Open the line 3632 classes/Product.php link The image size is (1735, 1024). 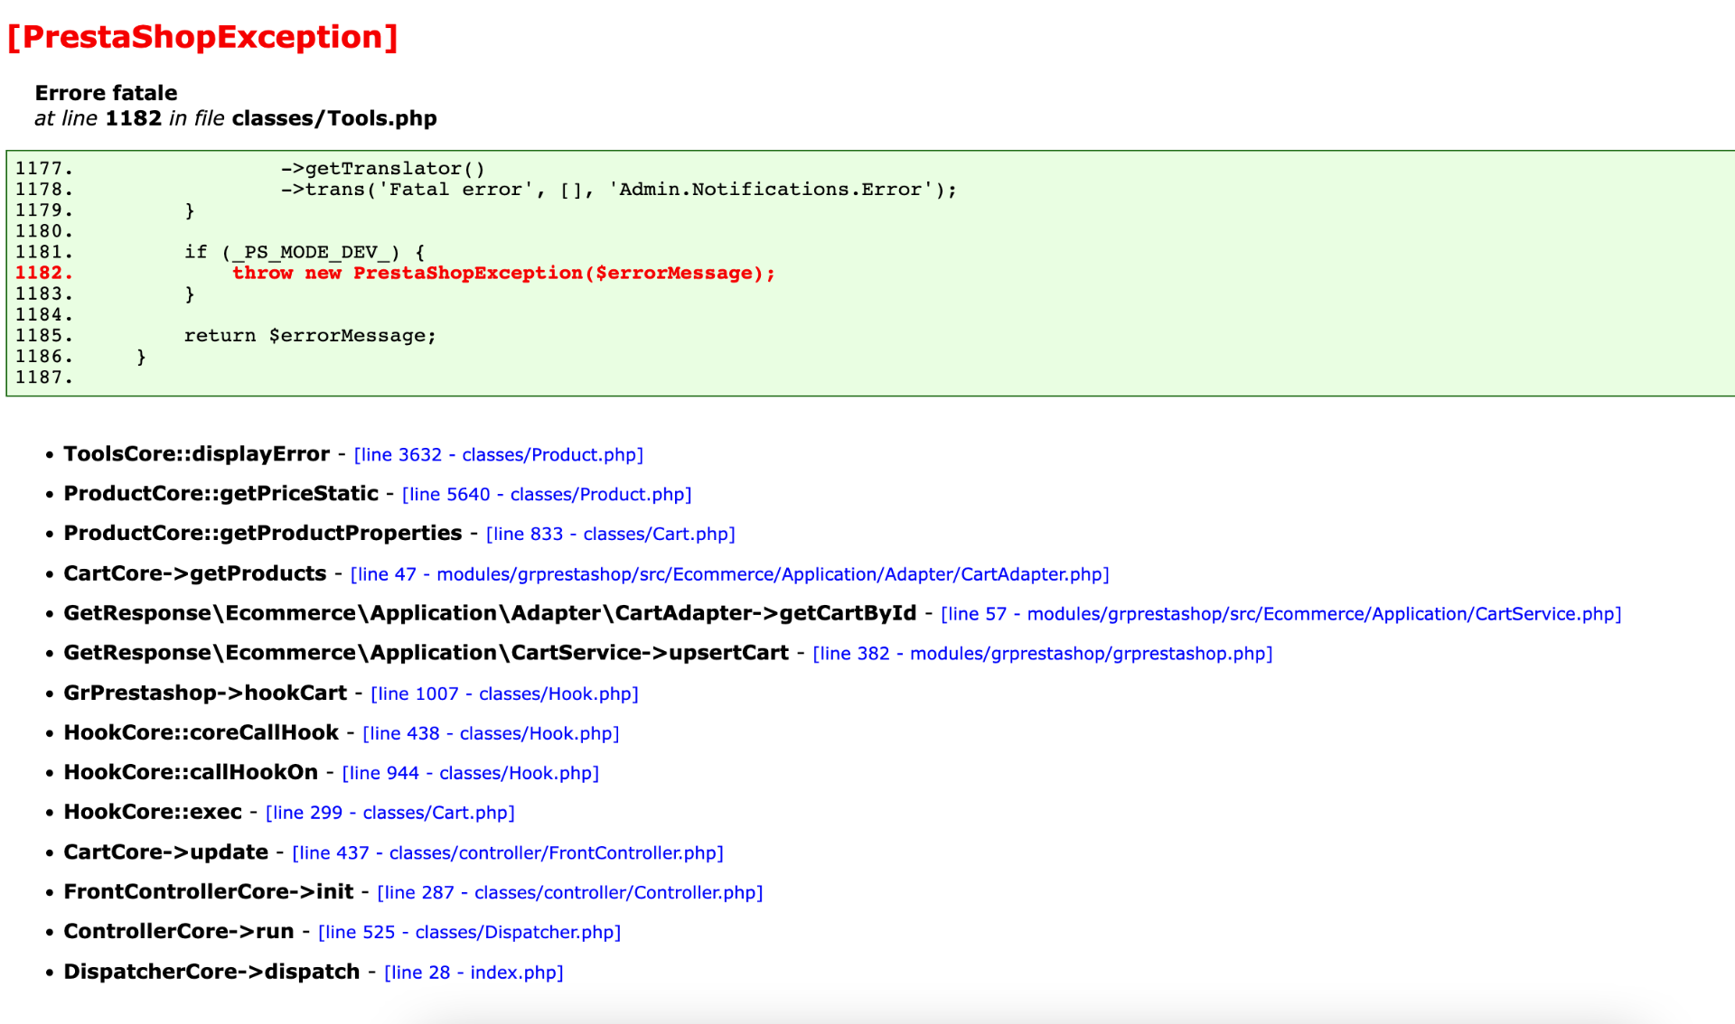[x=498, y=455]
